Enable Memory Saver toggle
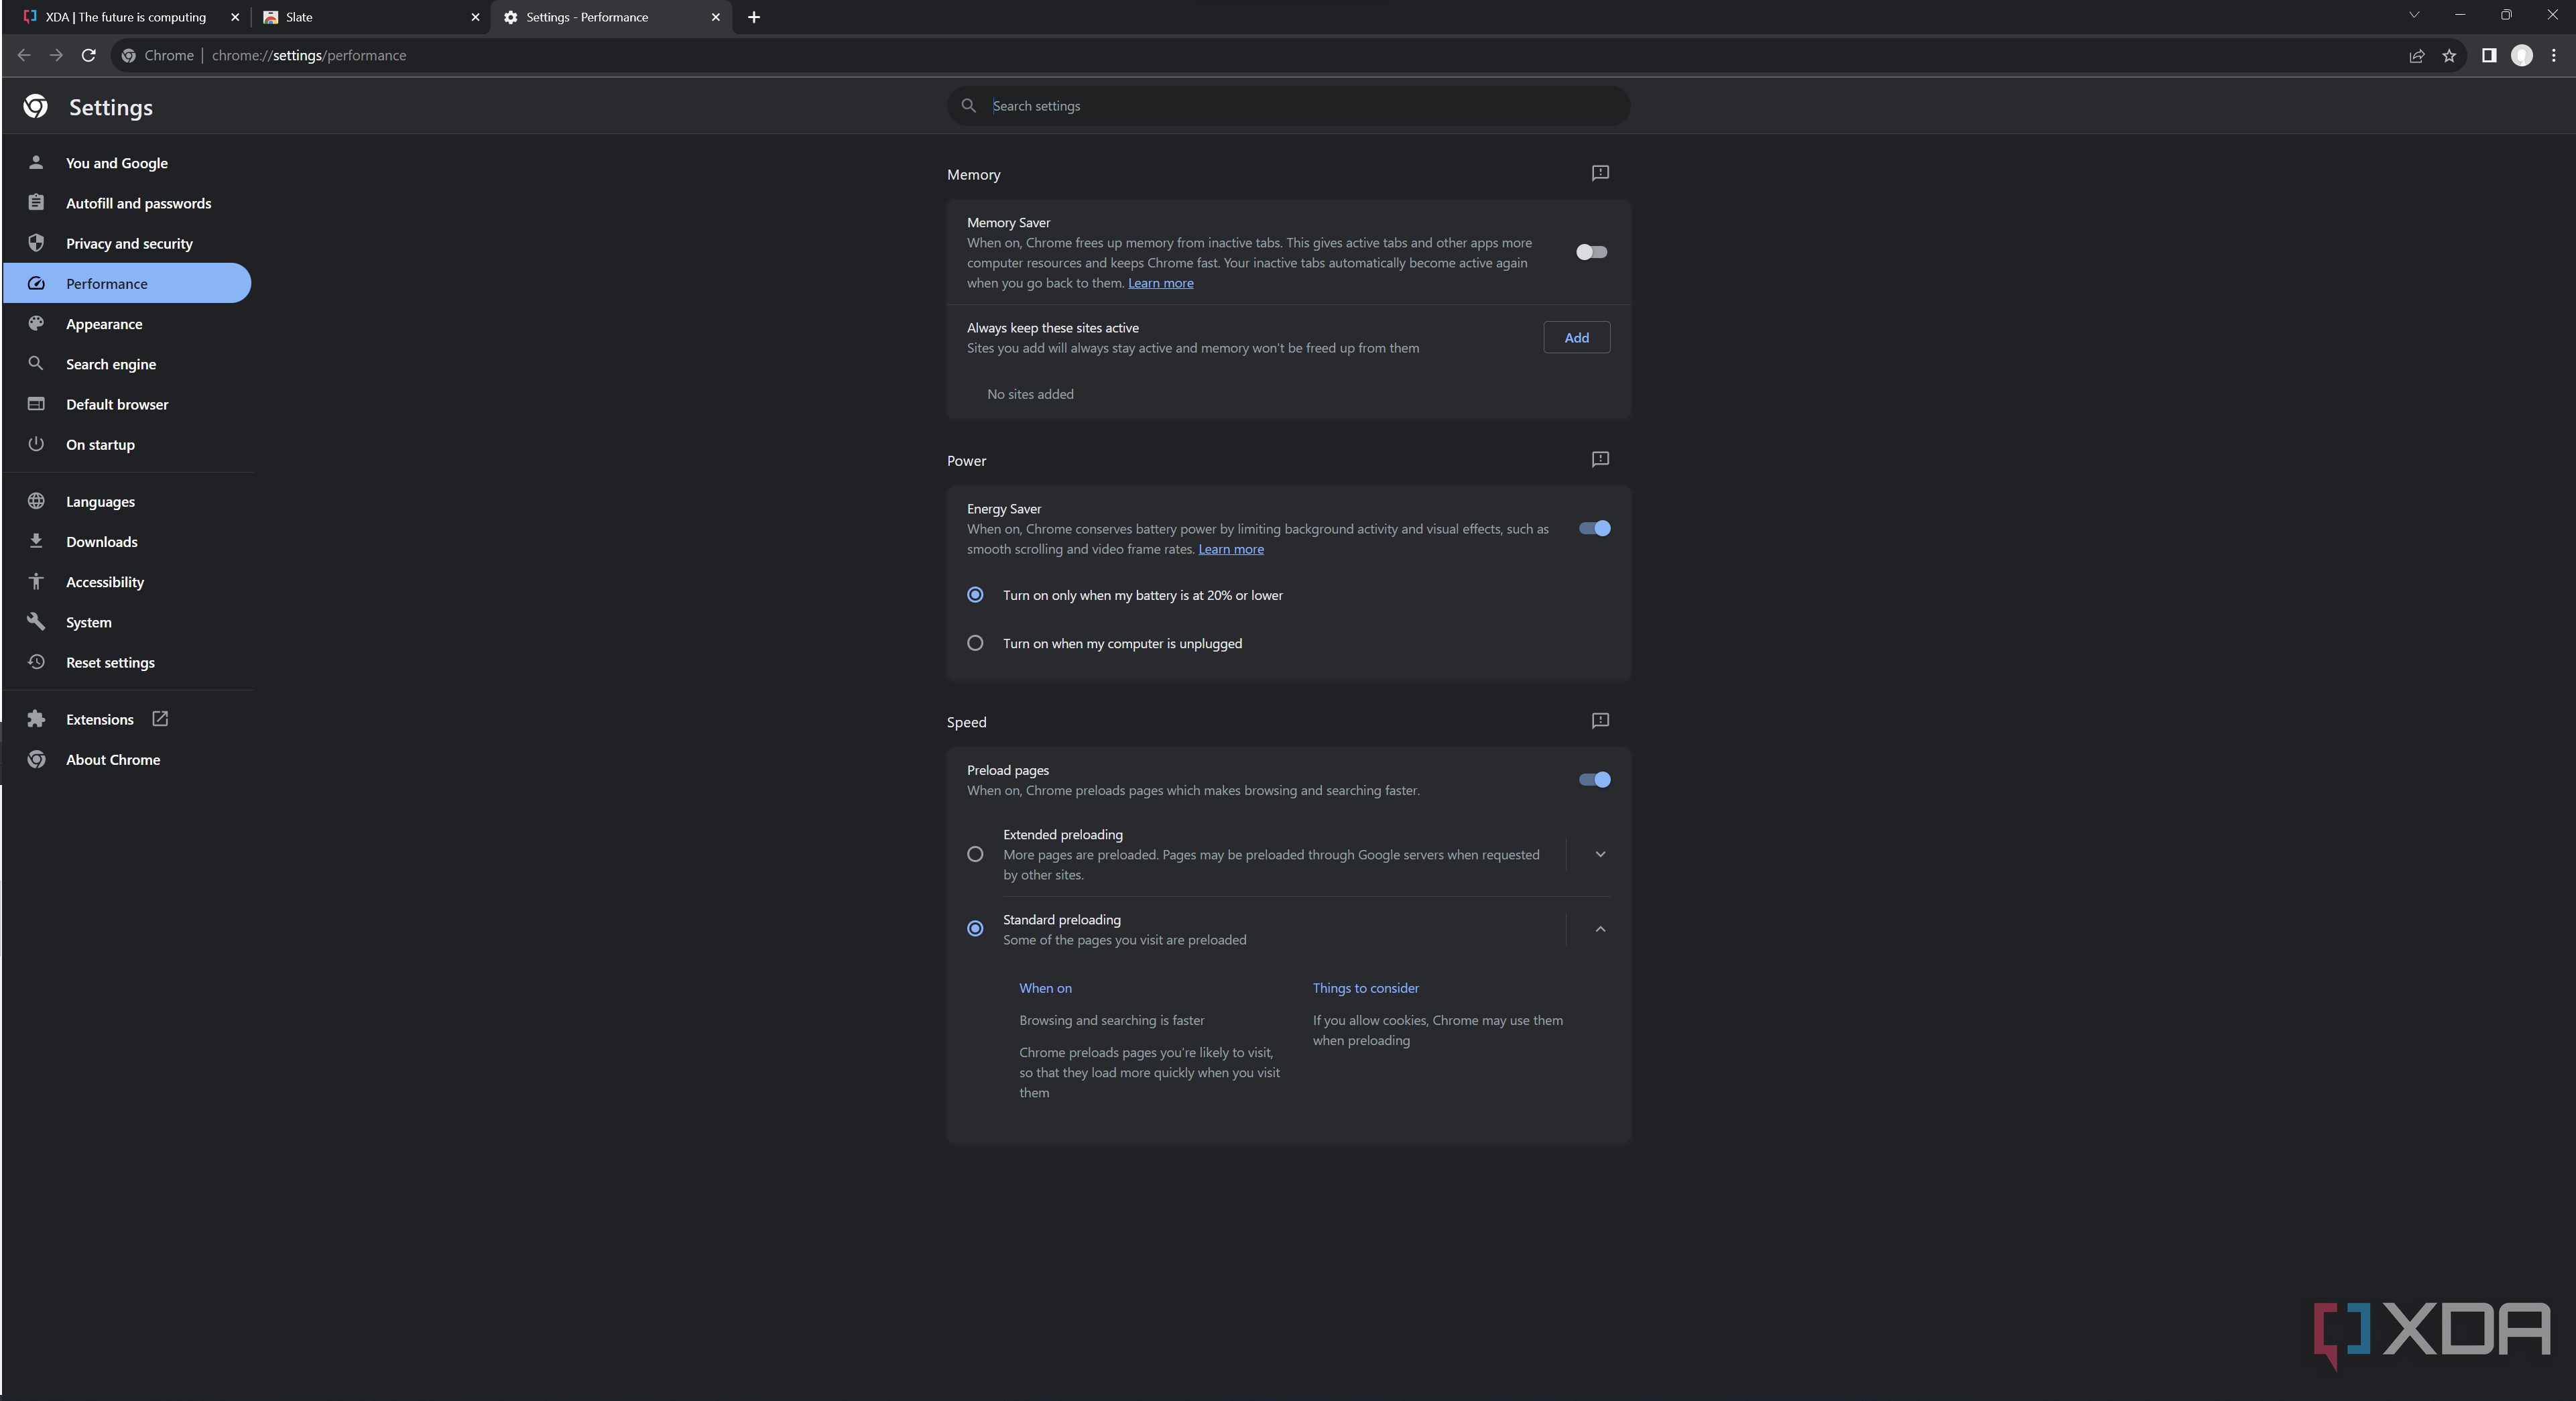 [x=1592, y=252]
